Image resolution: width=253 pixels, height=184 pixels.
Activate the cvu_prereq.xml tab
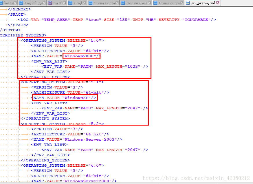203,3
